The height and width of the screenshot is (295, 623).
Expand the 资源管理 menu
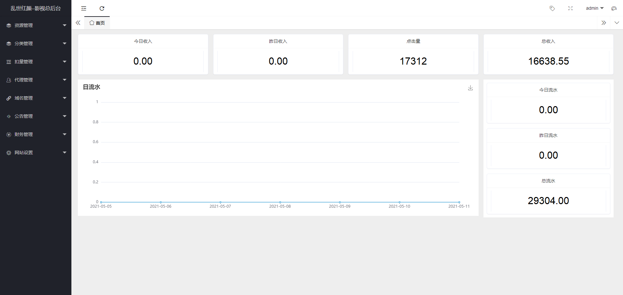36,25
